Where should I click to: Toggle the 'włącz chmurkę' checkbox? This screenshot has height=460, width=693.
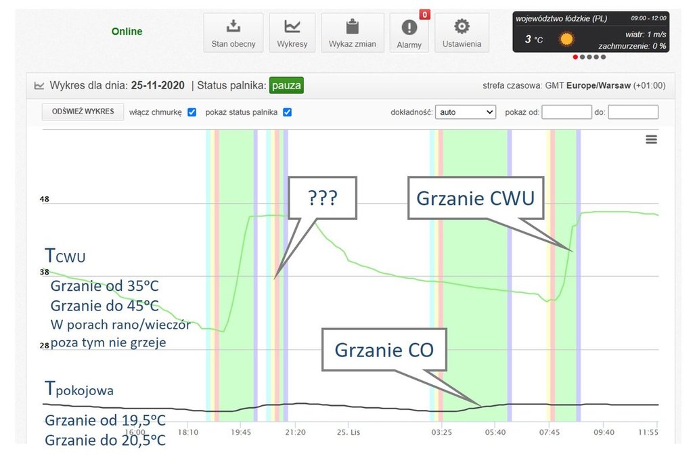[x=192, y=112]
